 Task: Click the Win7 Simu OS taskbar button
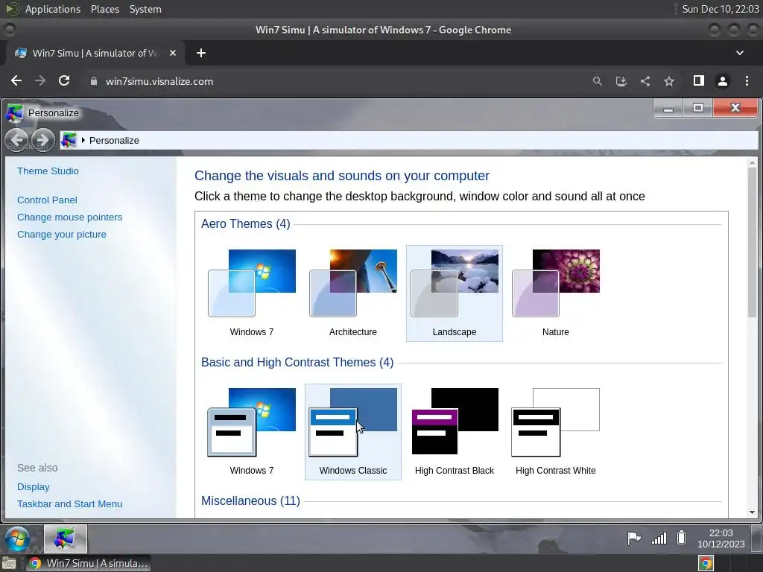tap(88, 563)
